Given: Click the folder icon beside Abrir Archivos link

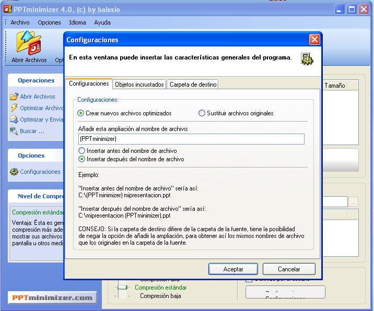Looking at the screenshot, I should (x=14, y=97).
